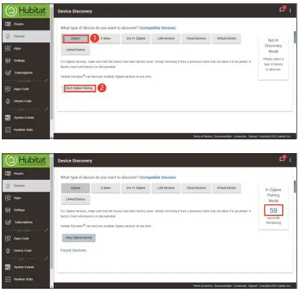Choose Iris V1 Zigbee in Zigbee Pairing Mode screen
The width and height of the screenshot is (300, 290).
point(136,188)
